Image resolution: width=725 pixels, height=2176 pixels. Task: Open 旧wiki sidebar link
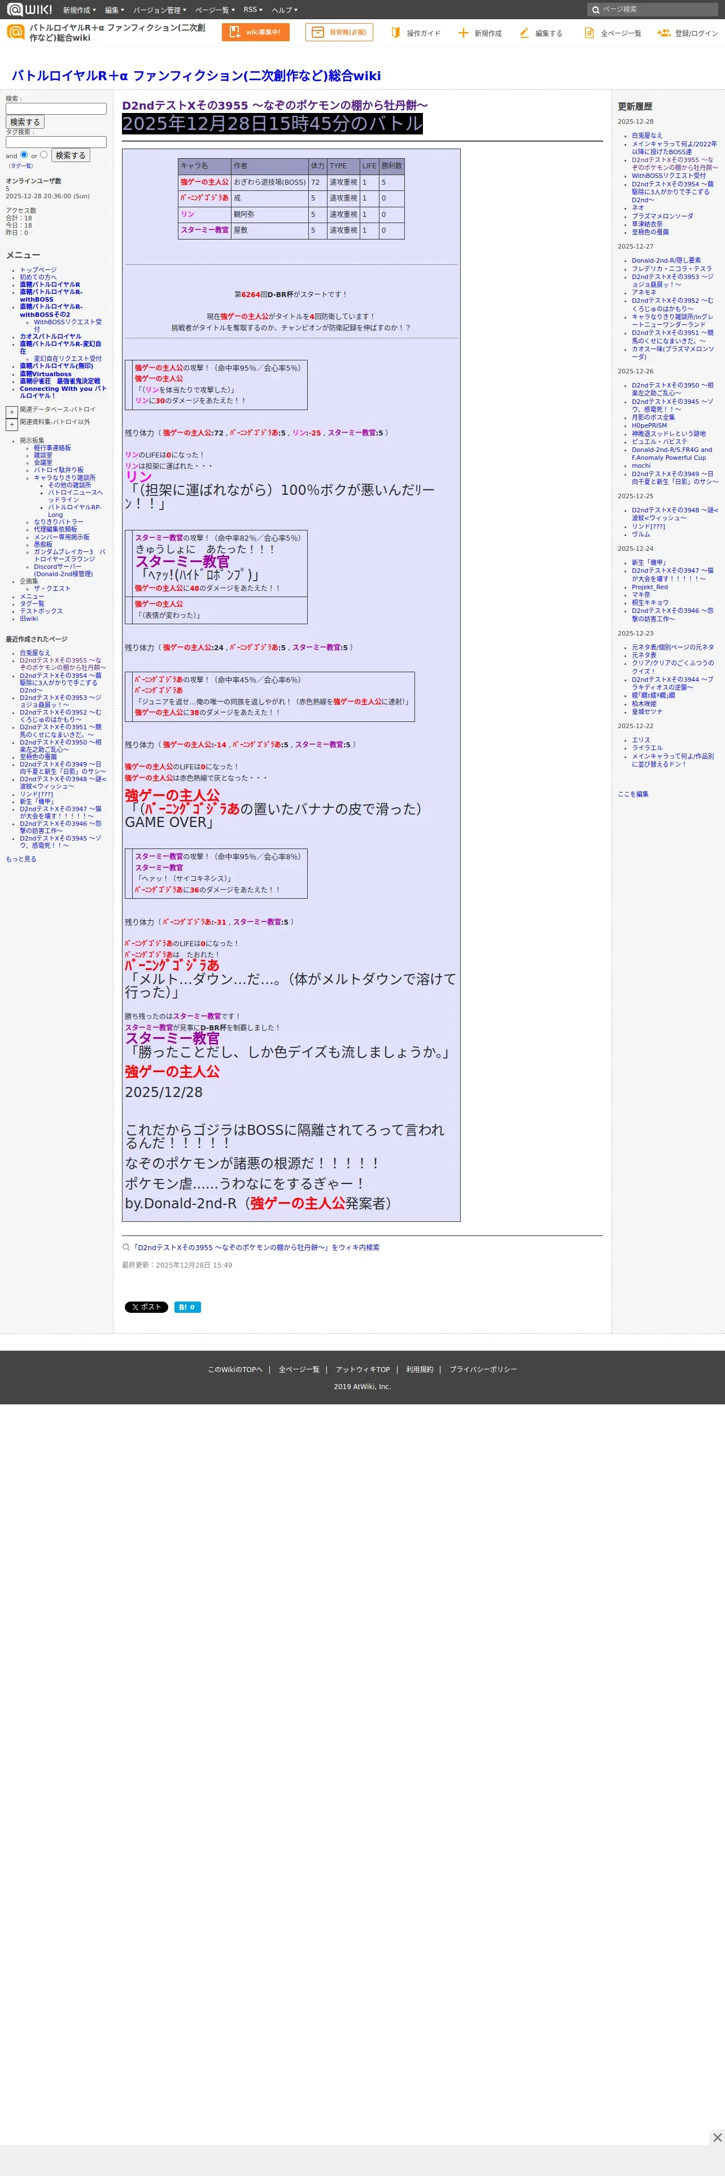[x=29, y=619]
